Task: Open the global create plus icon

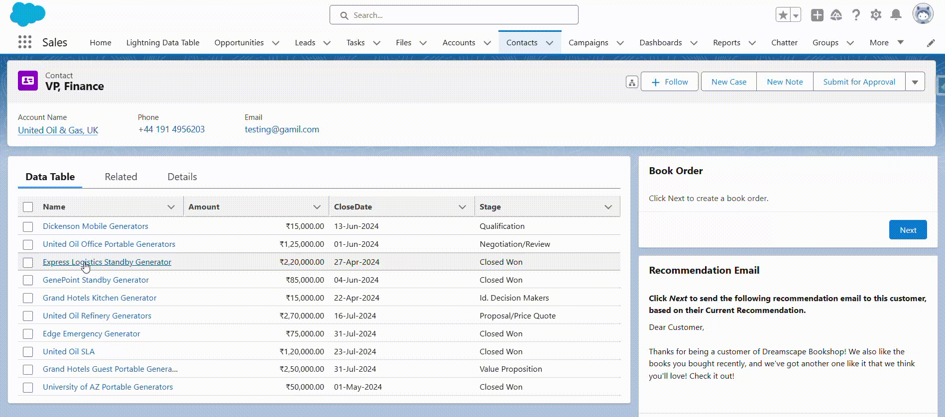Action: (x=817, y=15)
